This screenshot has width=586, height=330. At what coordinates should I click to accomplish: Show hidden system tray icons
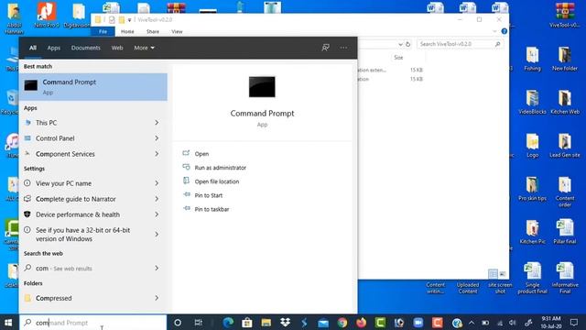tap(472, 323)
